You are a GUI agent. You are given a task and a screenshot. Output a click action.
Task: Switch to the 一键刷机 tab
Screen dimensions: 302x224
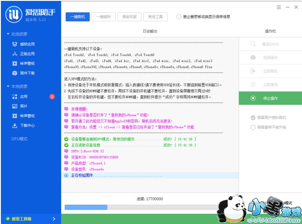(x=78, y=17)
